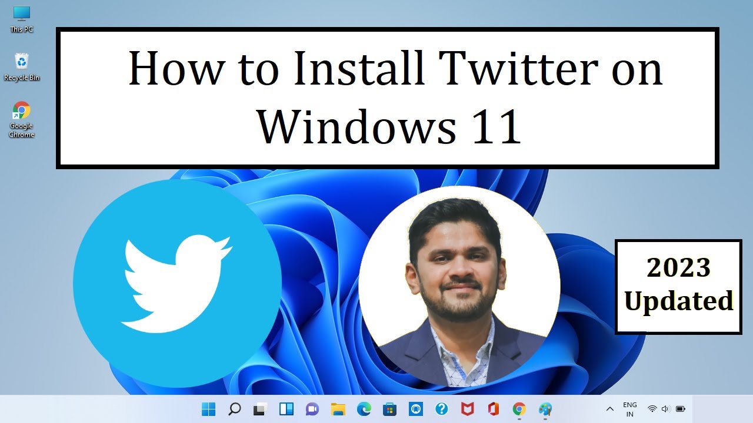Launch McAfee from the taskbar
Screen dimensions: 753x423
[467, 409]
